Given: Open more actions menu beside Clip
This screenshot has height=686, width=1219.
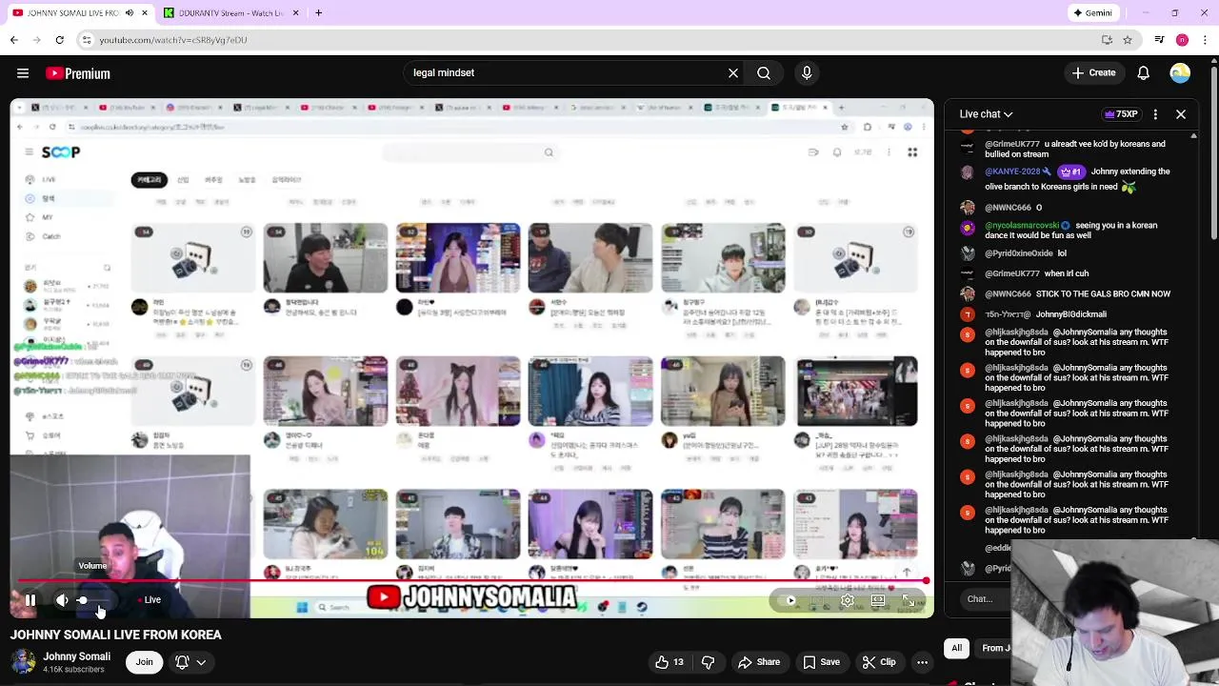Looking at the screenshot, I should (x=922, y=662).
